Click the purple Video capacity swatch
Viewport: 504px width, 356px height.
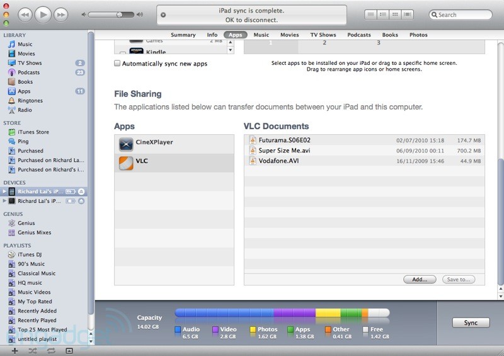pyautogui.click(x=215, y=330)
